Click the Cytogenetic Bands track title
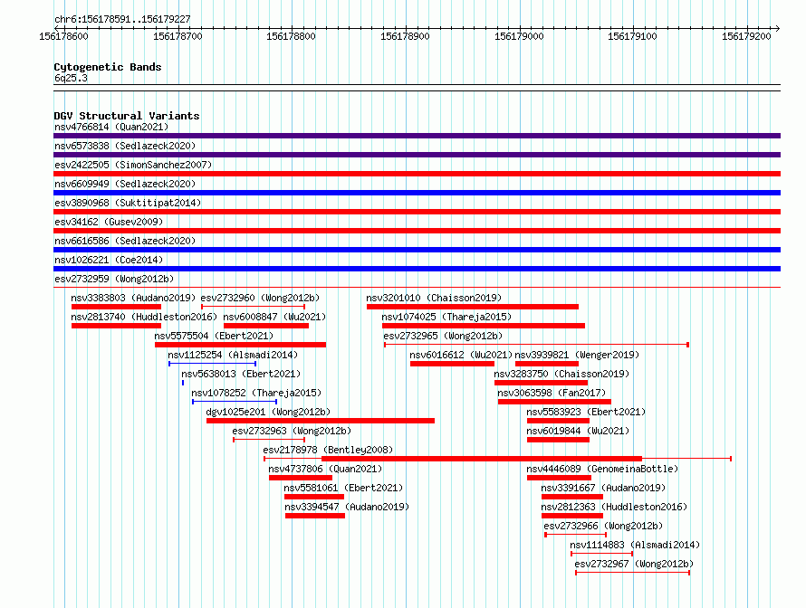 tap(108, 67)
